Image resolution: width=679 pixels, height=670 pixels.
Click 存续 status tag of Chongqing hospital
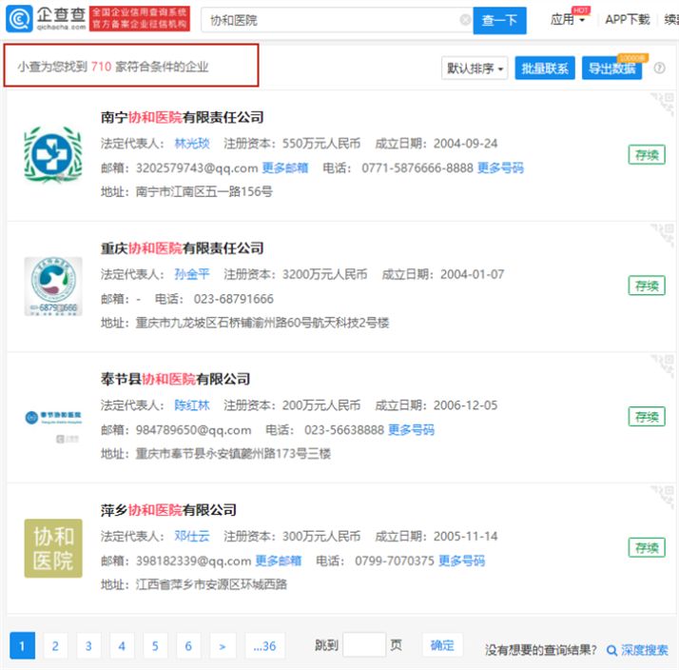pyautogui.click(x=647, y=286)
